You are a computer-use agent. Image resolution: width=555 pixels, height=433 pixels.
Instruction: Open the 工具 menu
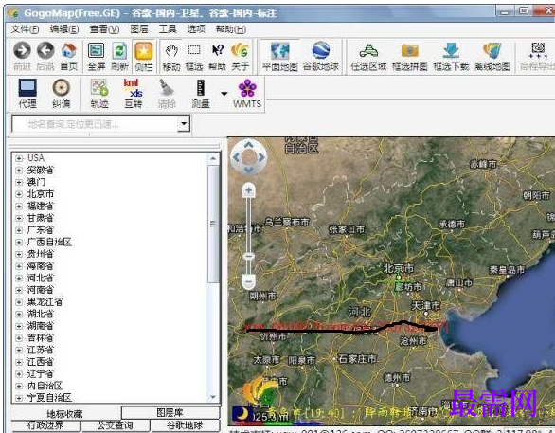[168, 29]
